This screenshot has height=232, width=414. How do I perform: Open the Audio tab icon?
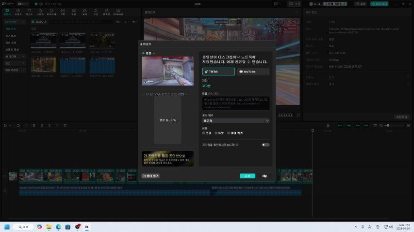click(18, 12)
